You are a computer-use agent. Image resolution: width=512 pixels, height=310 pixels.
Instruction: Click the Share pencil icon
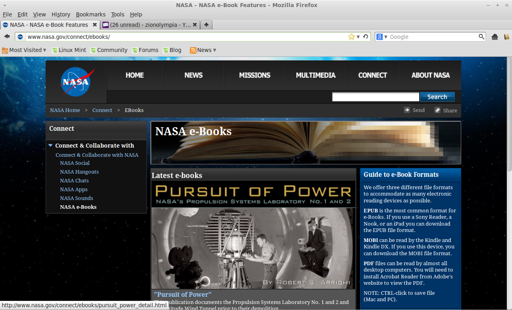438,110
